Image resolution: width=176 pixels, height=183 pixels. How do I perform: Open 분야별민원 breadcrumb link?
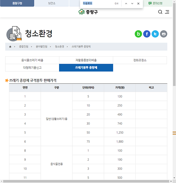pos(41,47)
